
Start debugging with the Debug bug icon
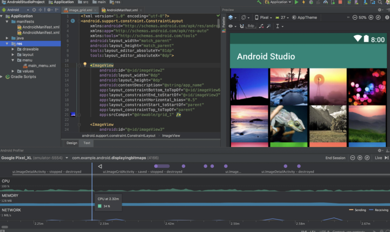pos(311,2)
